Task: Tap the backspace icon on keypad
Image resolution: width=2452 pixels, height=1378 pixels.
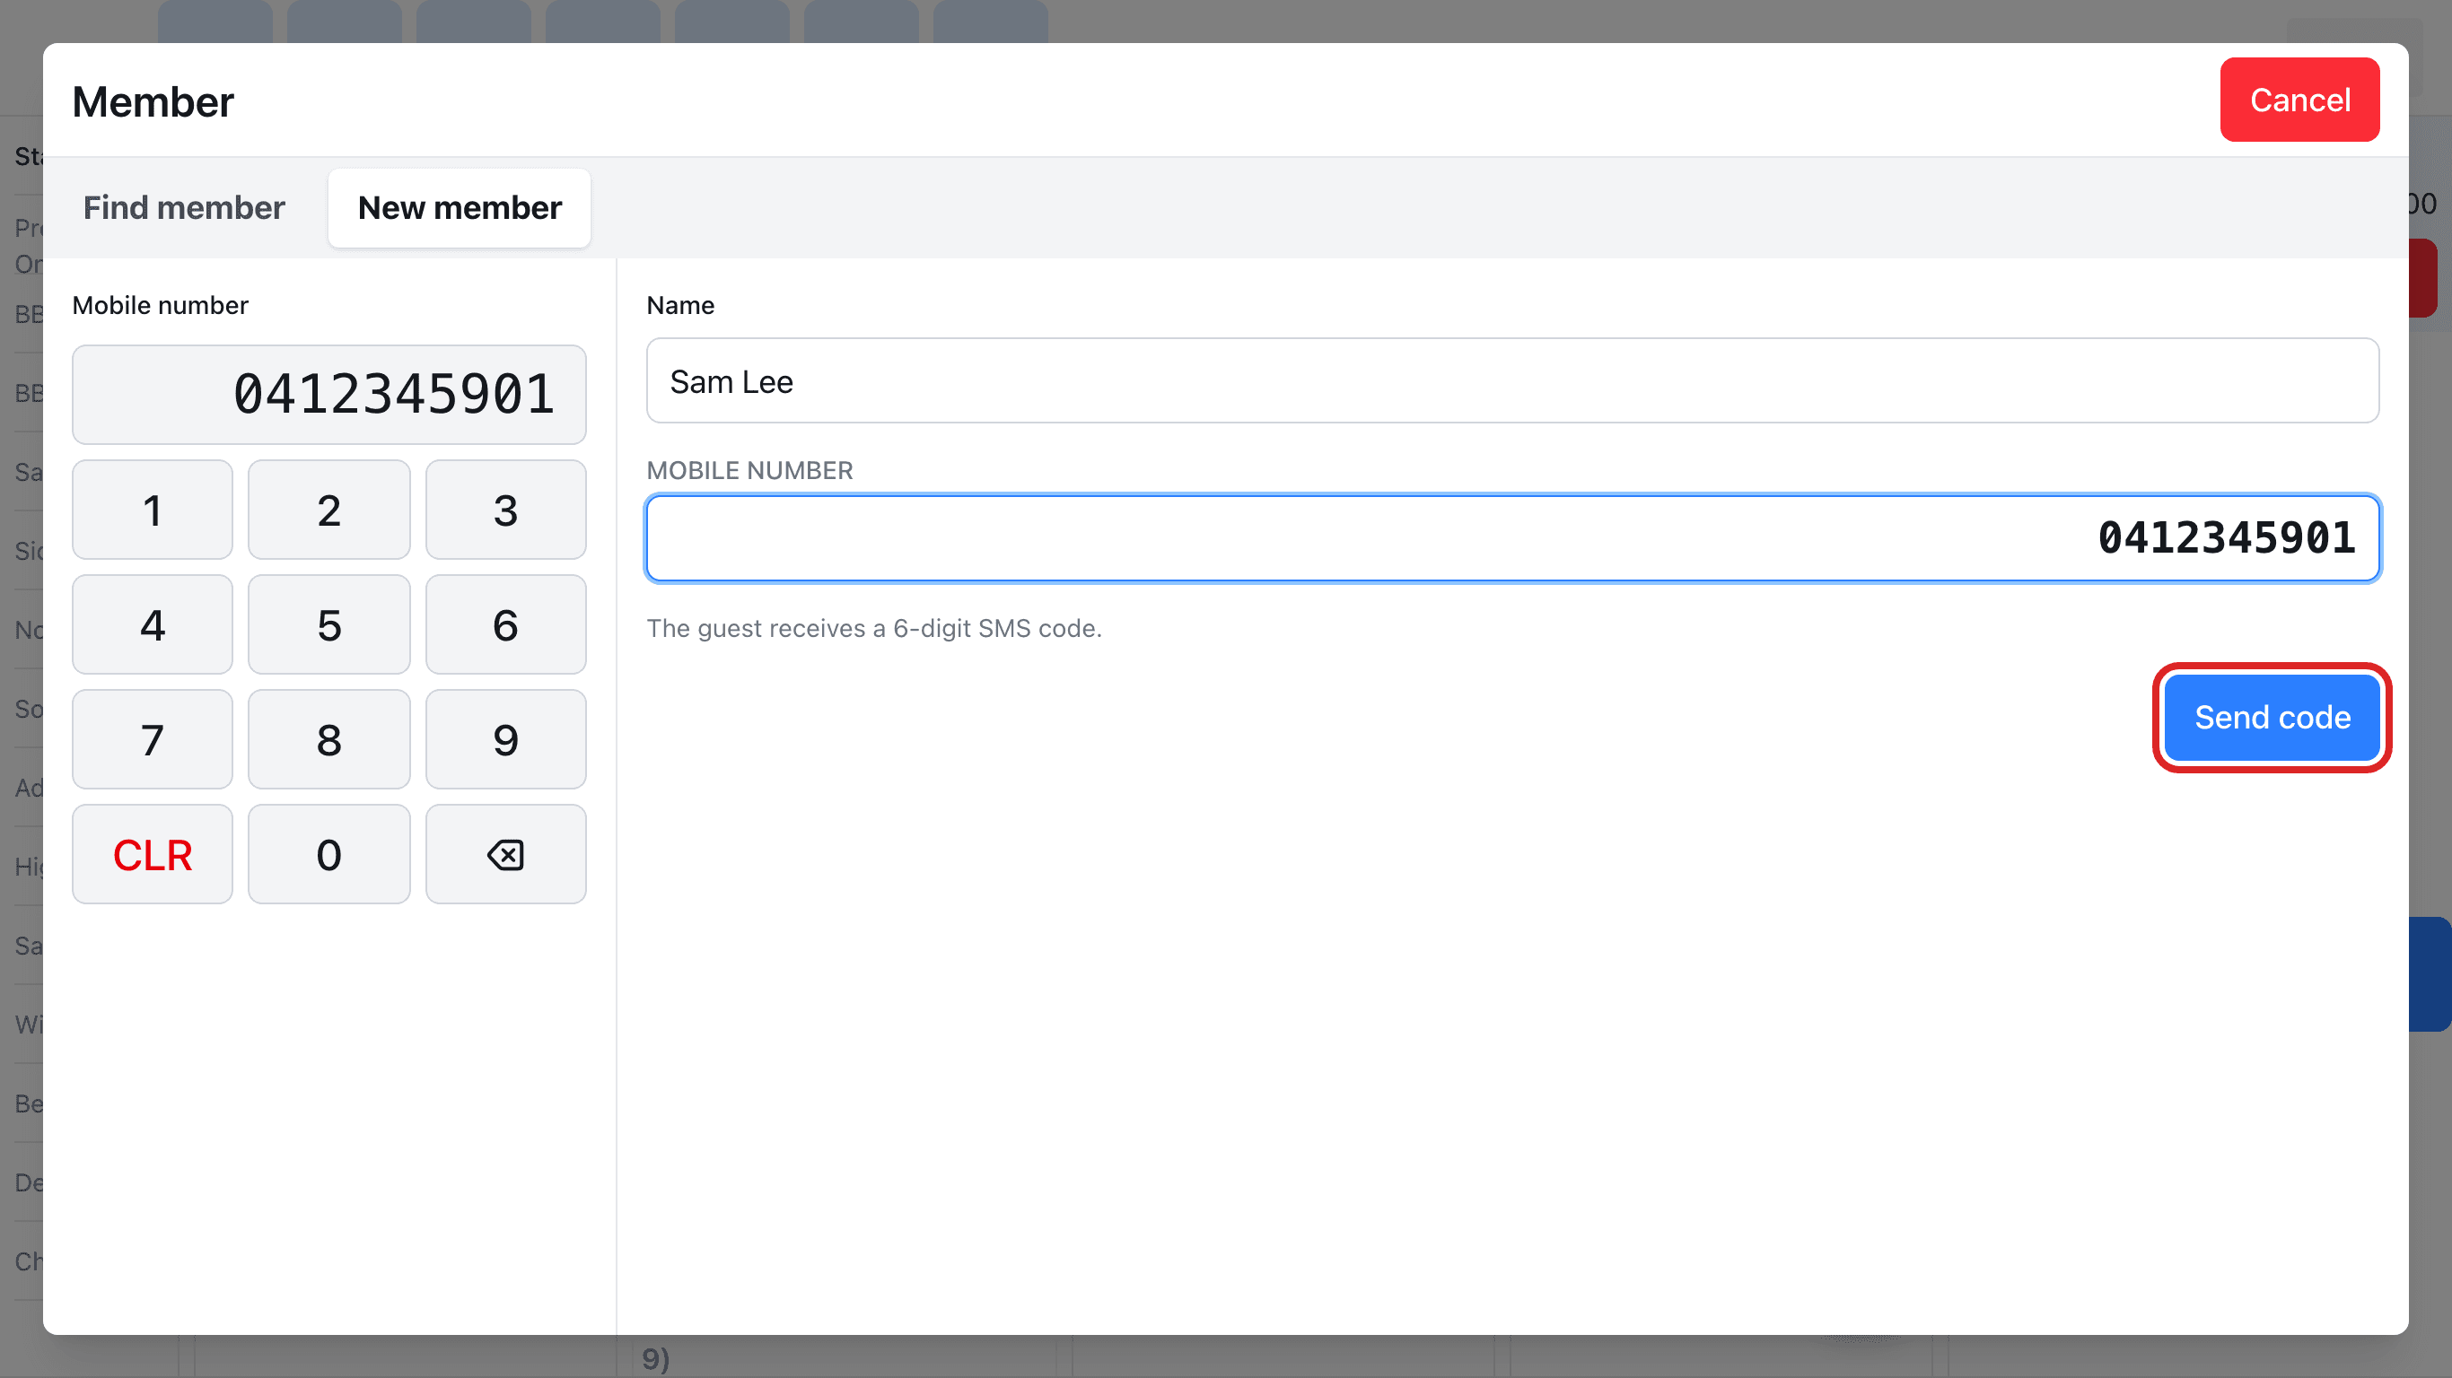Action: (505, 854)
